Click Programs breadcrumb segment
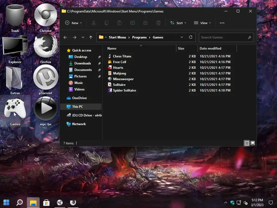 [x=139, y=37]
